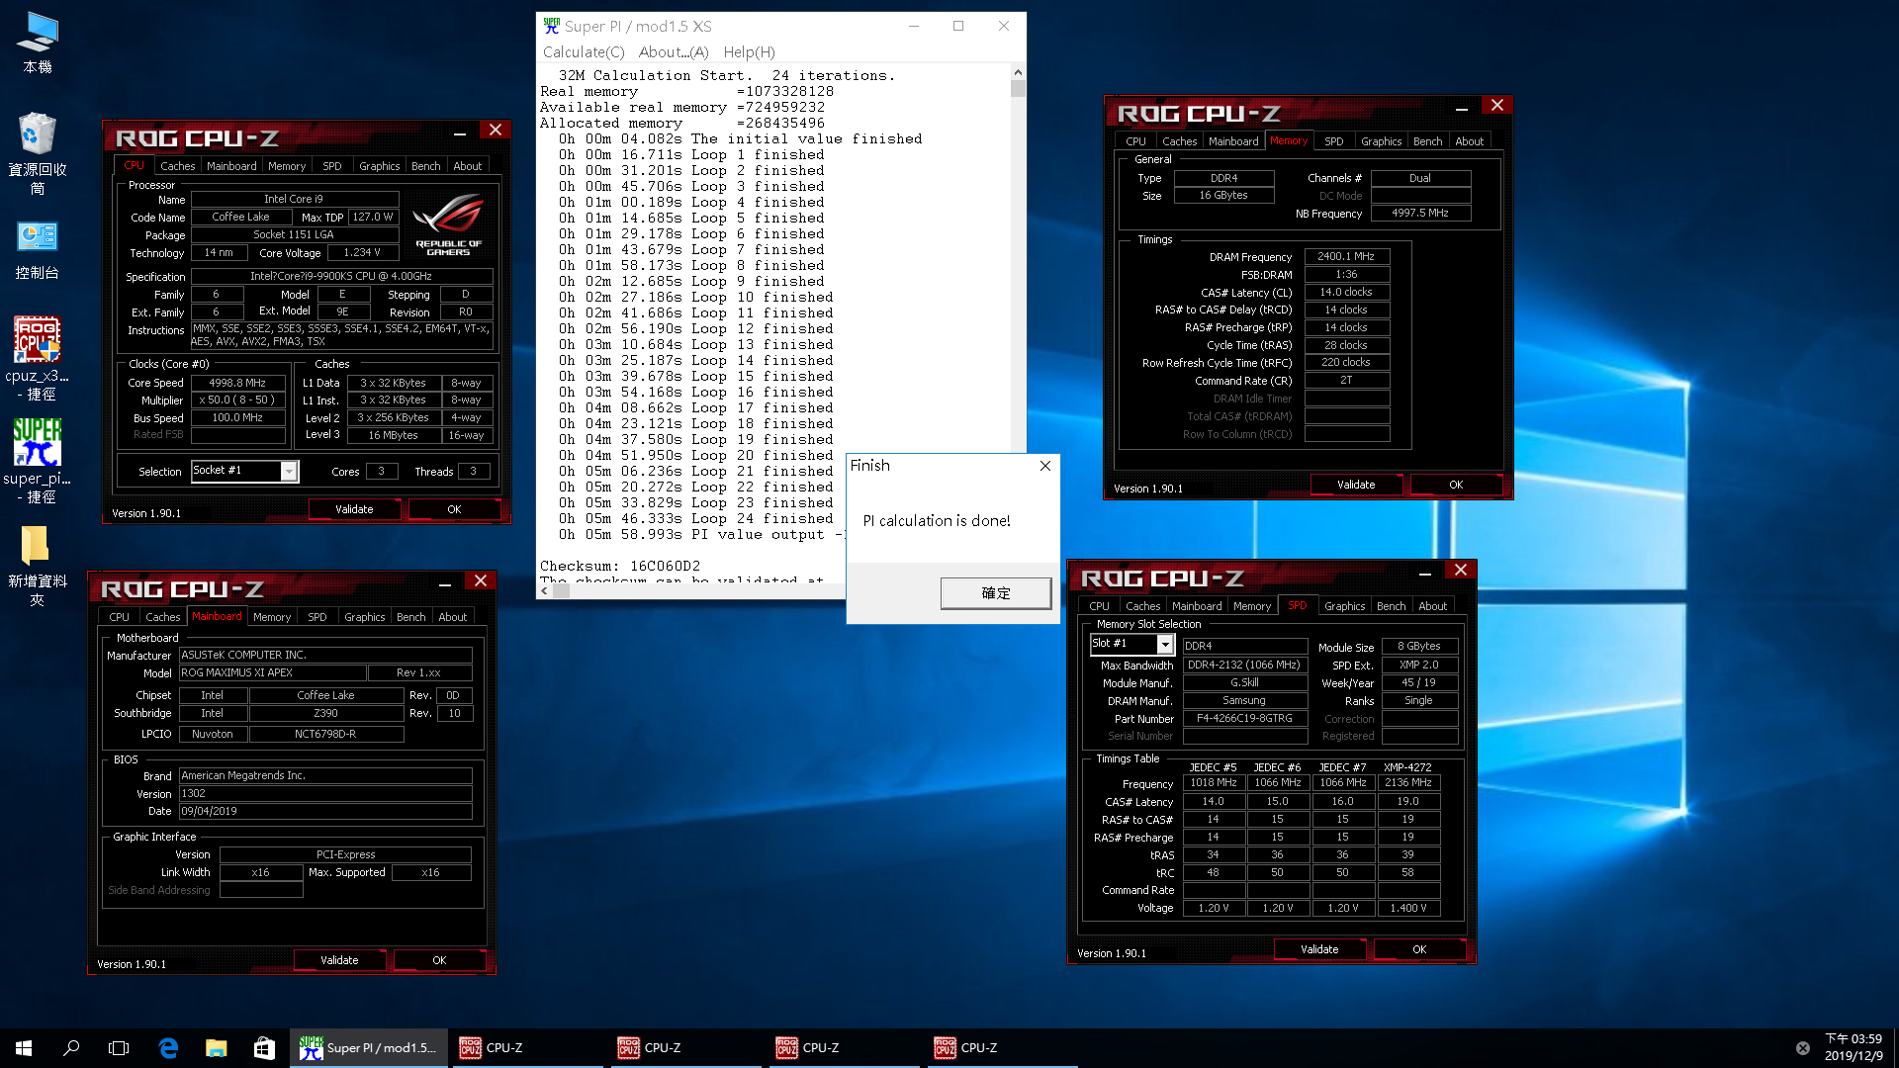Click the XMP-4272 column header
This screenshot has height=1068, width=1899.
point(1407,767)
